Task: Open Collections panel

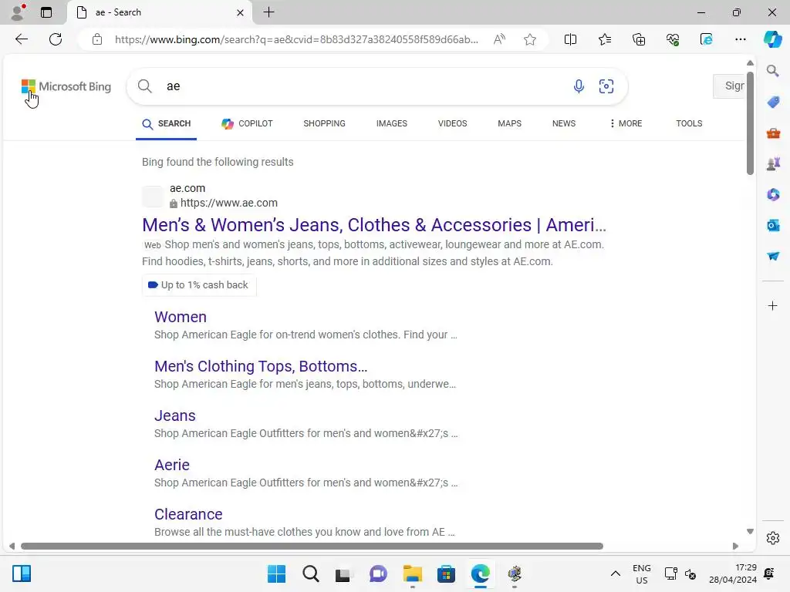Action: point(639,39)
